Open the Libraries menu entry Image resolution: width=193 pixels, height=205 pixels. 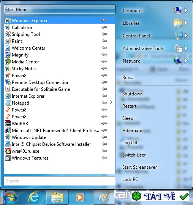pyautogui.click(x=131, y=23)
